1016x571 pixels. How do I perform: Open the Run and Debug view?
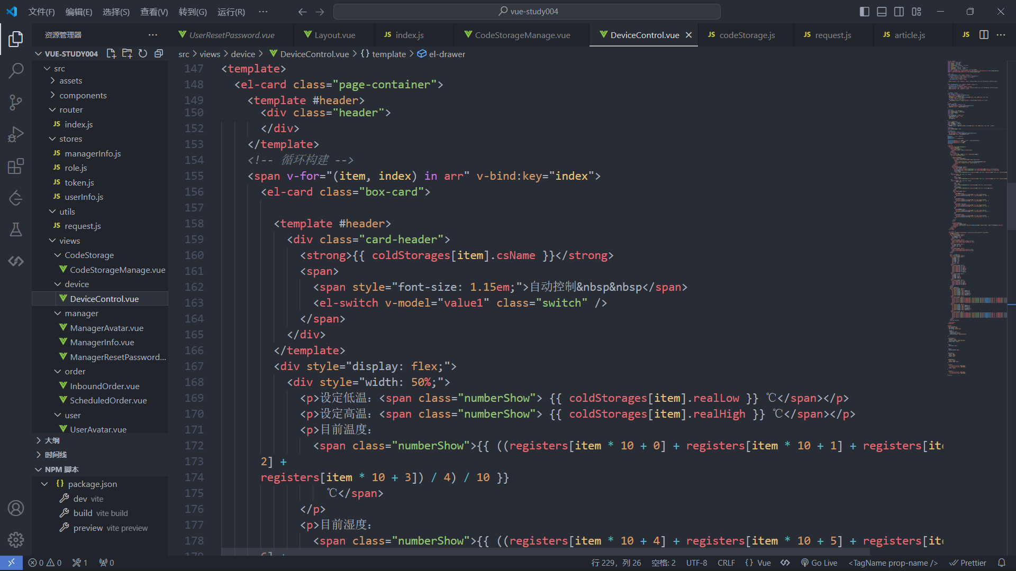coord(16,134)
